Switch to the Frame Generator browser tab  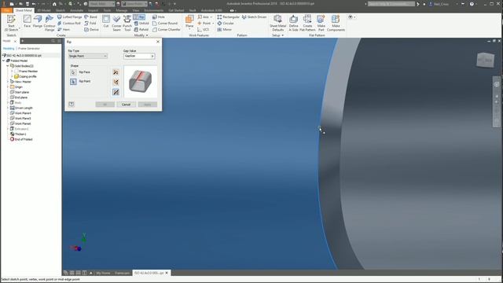(29, 49)
